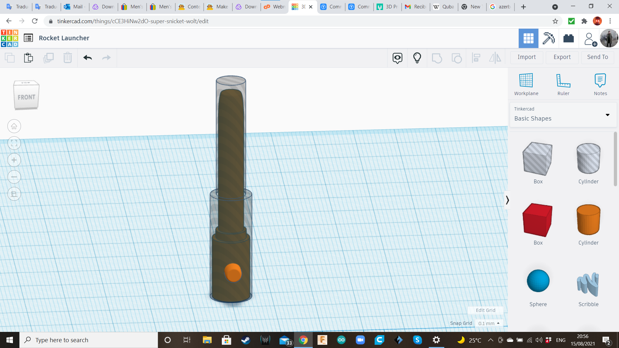Toggle the view-tracking eye icon
The height and width of the screenshot is (348, 619).
point(397,58)
